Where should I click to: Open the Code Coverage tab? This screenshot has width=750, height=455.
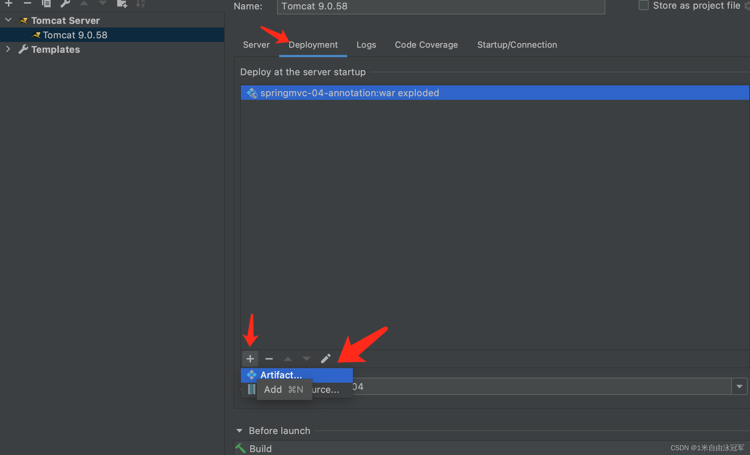(x=426, y=45)
